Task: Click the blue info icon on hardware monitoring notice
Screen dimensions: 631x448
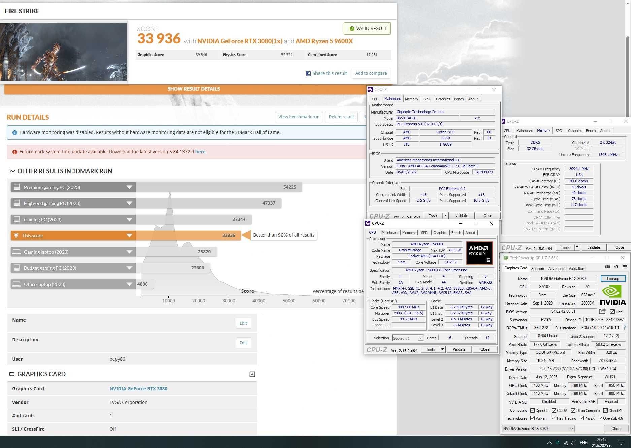Action: point(14,133)
